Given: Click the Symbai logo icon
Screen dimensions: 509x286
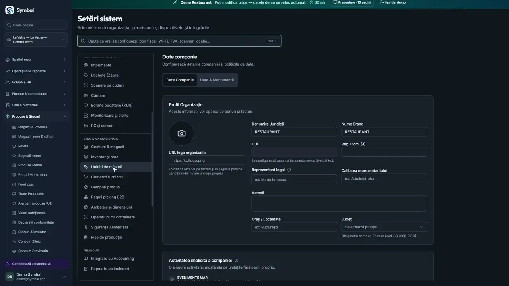Looking at the screenshot, I should click(x=9, y=10).
